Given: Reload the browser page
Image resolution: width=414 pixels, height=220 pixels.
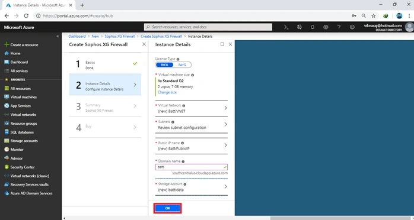Looking at the screenshot, I should click(26, 16).
